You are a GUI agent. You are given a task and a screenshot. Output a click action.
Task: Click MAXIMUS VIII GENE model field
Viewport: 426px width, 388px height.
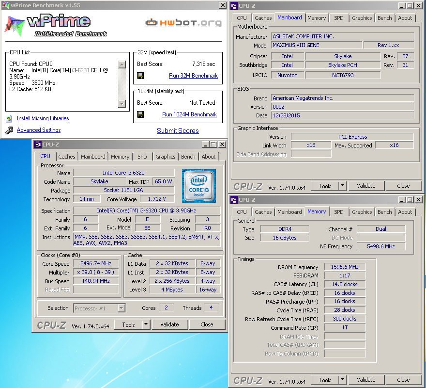pyautogui.click(x=317, y=45)
